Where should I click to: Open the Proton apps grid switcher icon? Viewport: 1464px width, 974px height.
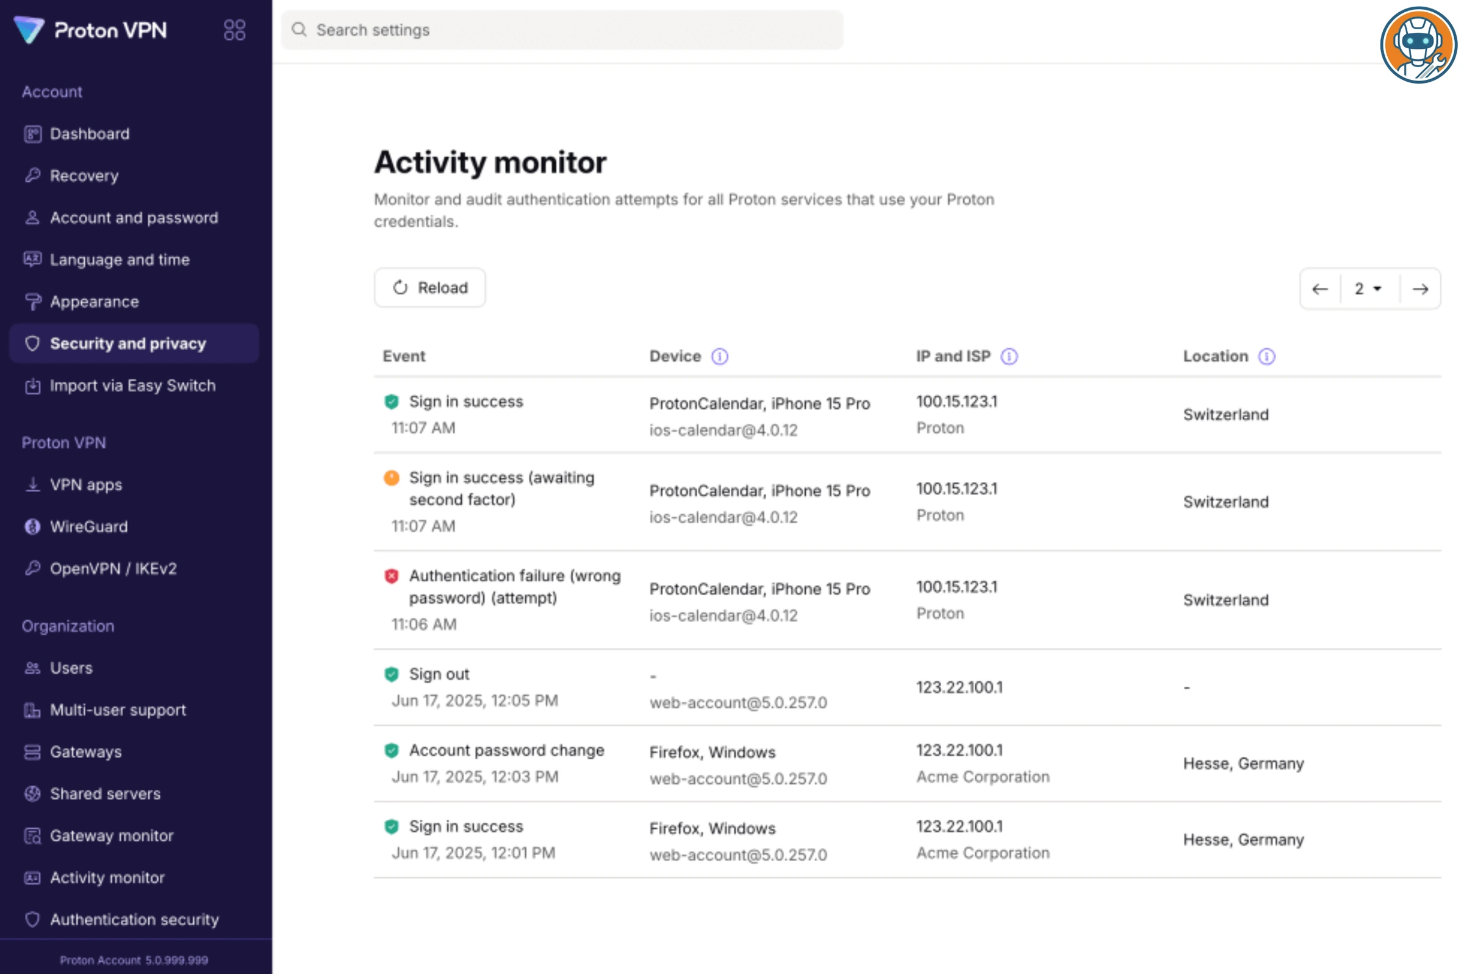click(234, 30)
